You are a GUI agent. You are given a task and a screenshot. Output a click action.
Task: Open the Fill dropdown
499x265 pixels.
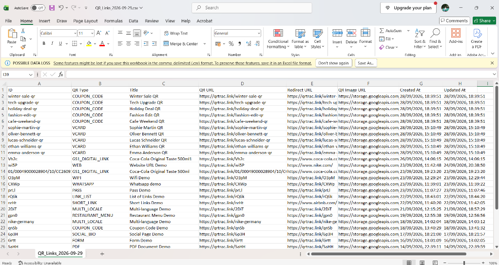[x=386, y=39]
